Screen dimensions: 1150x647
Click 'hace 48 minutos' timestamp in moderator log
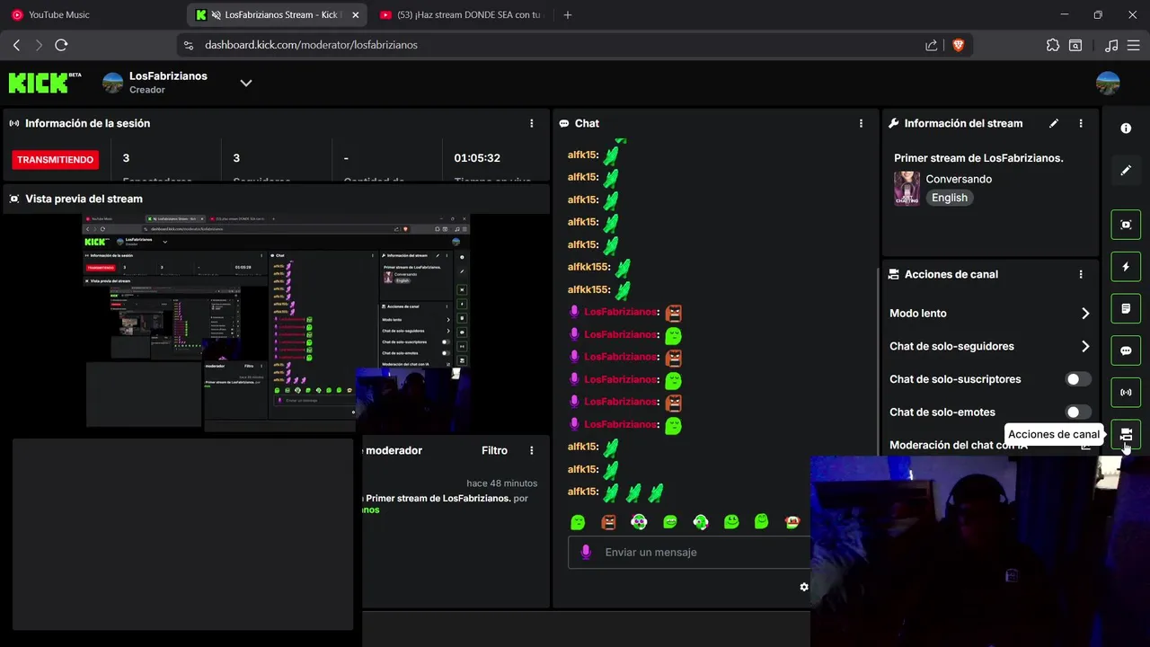click(502, 483)
